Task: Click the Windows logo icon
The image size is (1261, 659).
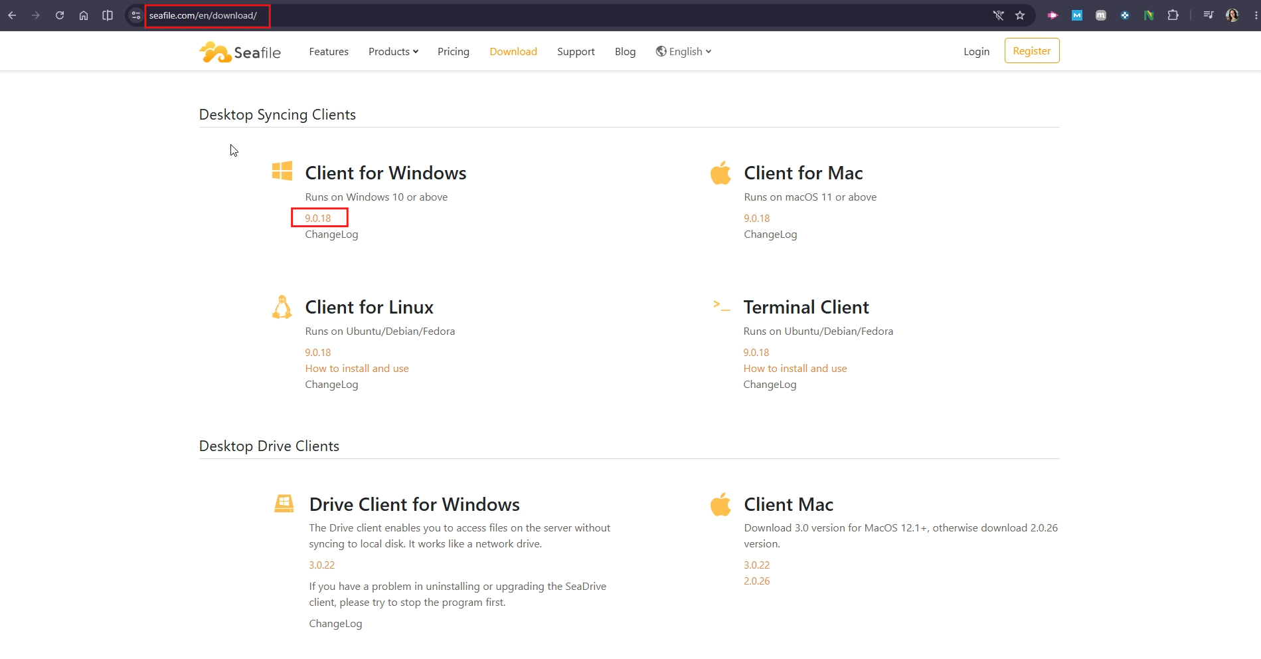Action: pos(282,171)
